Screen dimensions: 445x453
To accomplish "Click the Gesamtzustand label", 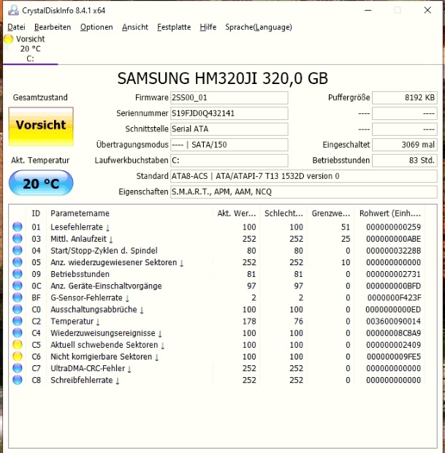I will [x=40, y=97].
